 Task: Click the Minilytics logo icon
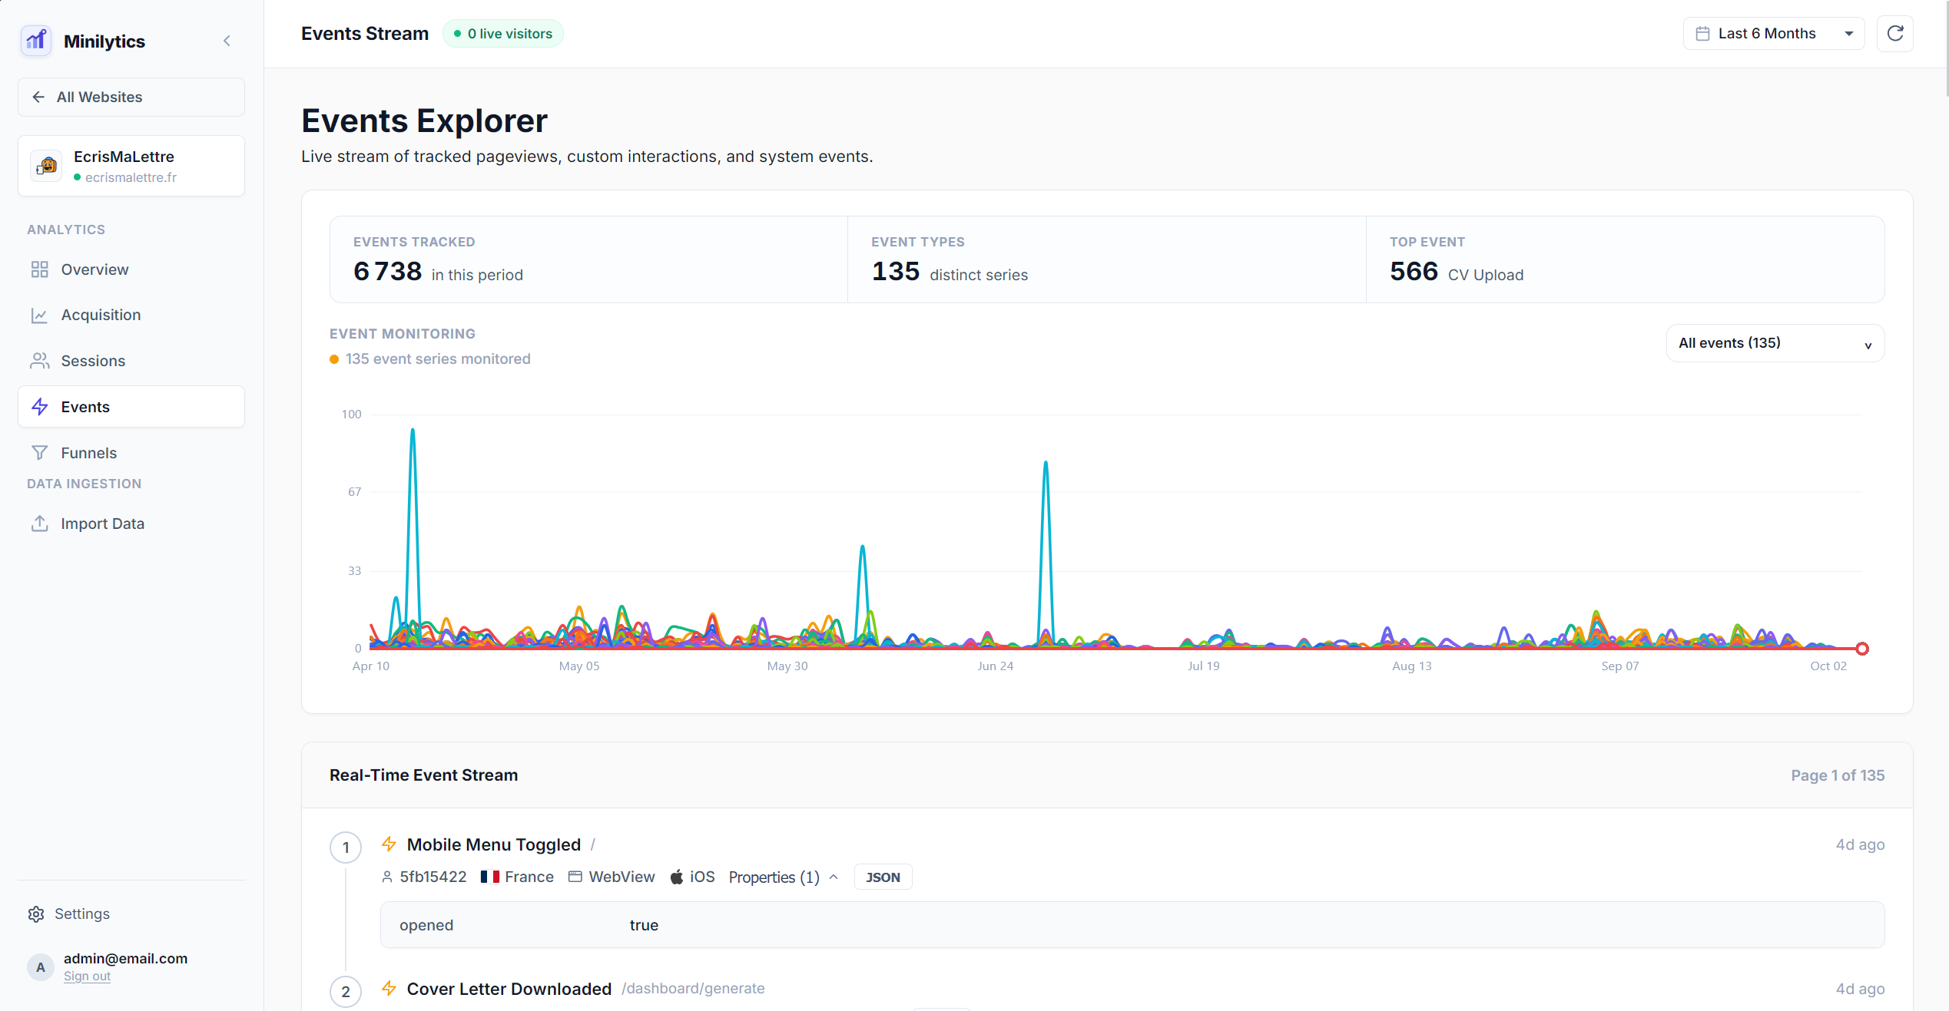36,41
